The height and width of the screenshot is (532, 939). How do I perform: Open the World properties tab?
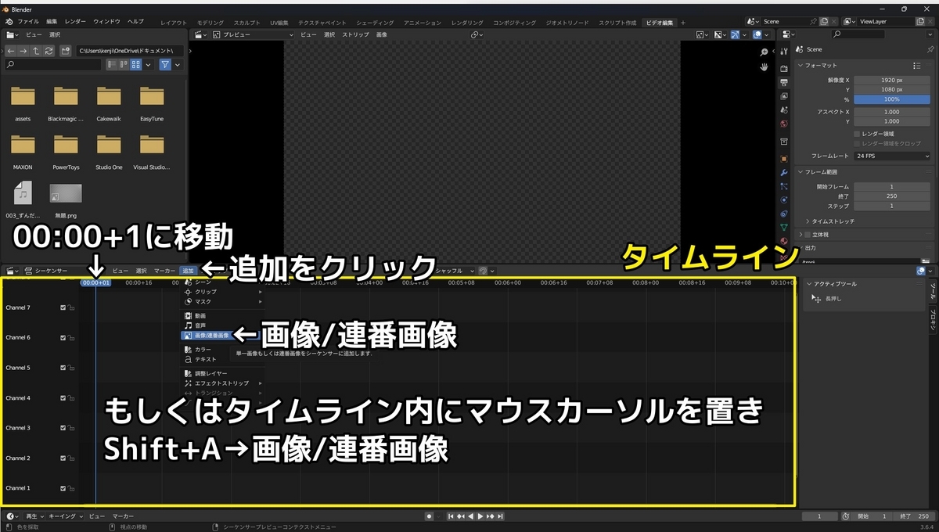(784, 124)
